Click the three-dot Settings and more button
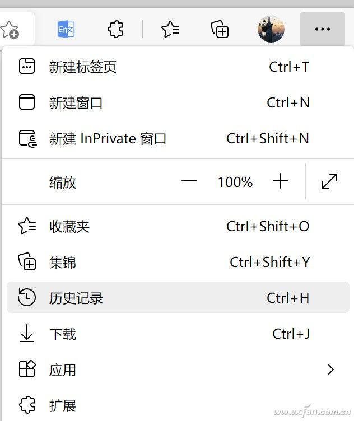This screenshot has height=421, width=354. pos(322,29)
